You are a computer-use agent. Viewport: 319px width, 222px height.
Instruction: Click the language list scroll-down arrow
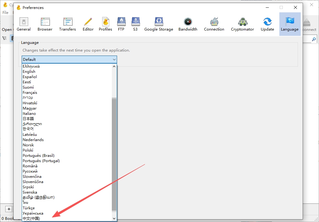[x=114, y=218]
